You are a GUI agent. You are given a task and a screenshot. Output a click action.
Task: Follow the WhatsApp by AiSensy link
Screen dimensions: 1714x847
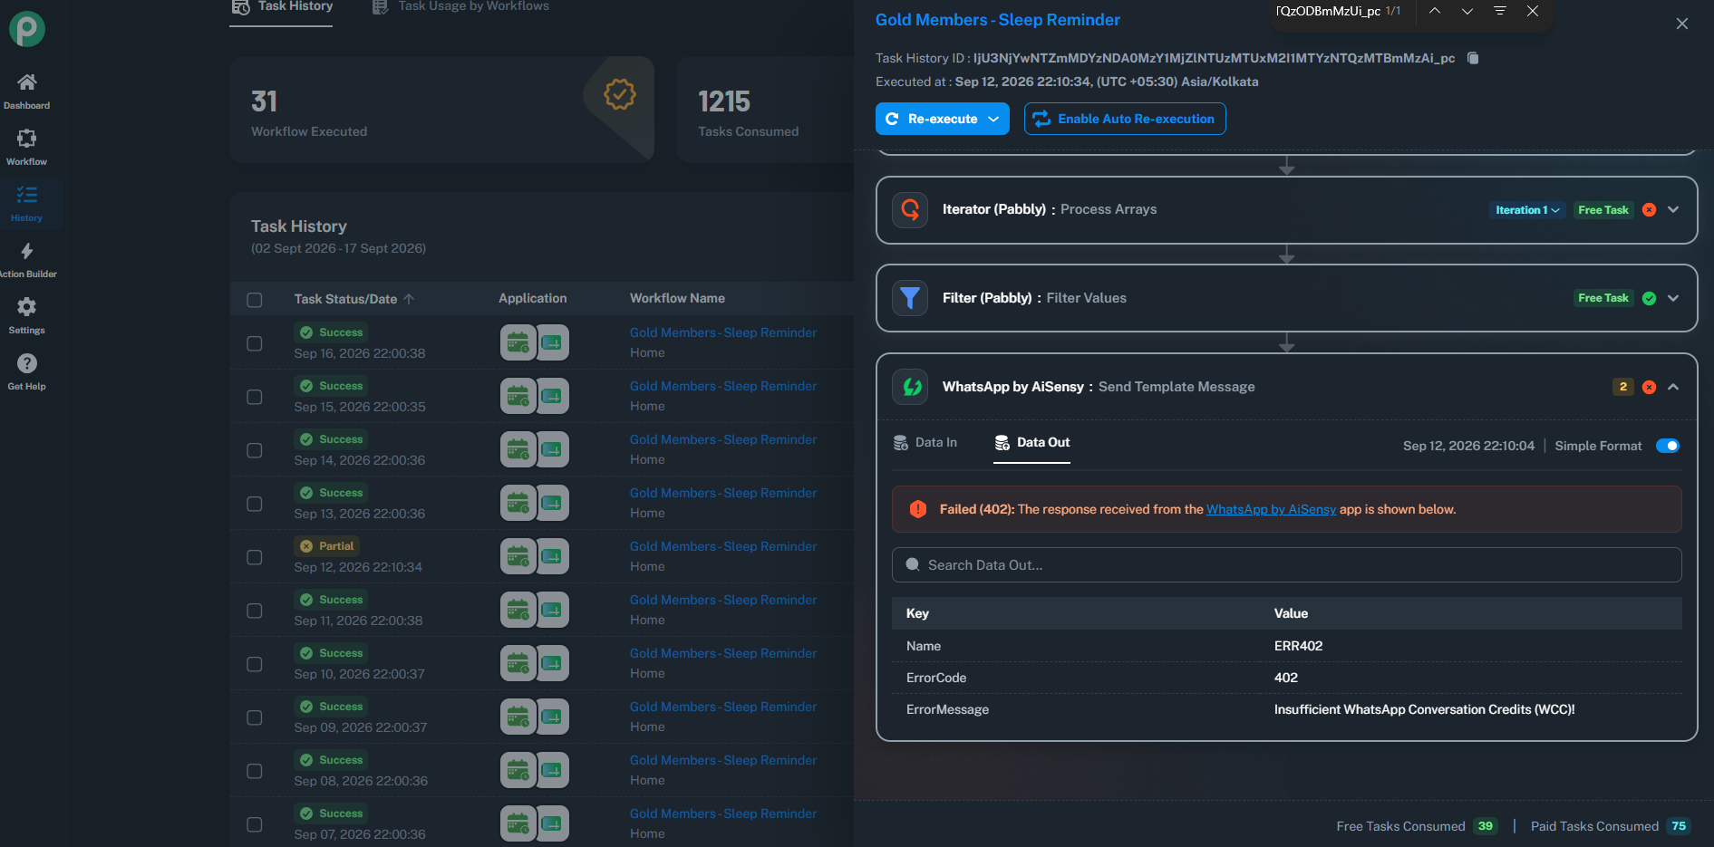[x=1271, y=509]
